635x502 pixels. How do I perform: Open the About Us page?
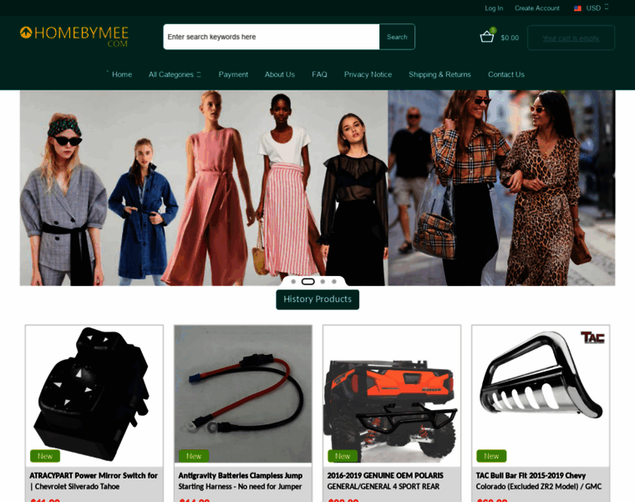pyautogui.click(x=280, y=74)
